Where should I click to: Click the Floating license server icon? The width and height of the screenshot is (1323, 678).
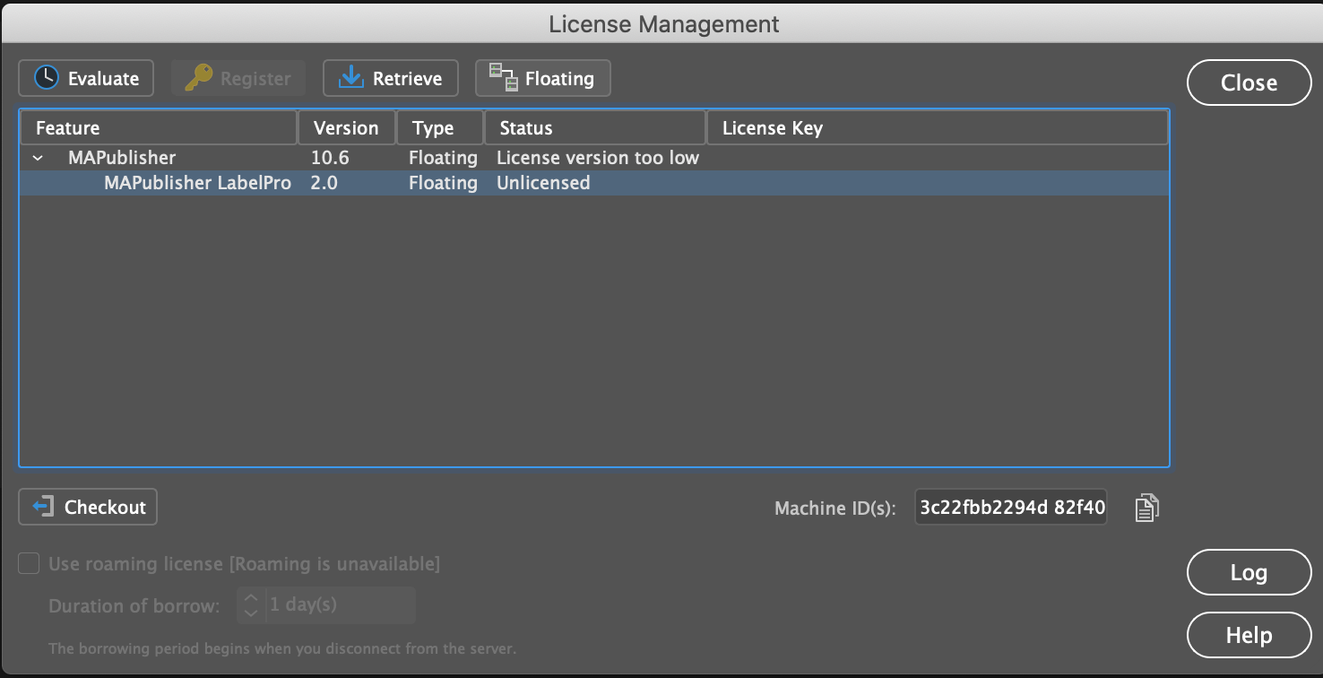click(503, 78)
